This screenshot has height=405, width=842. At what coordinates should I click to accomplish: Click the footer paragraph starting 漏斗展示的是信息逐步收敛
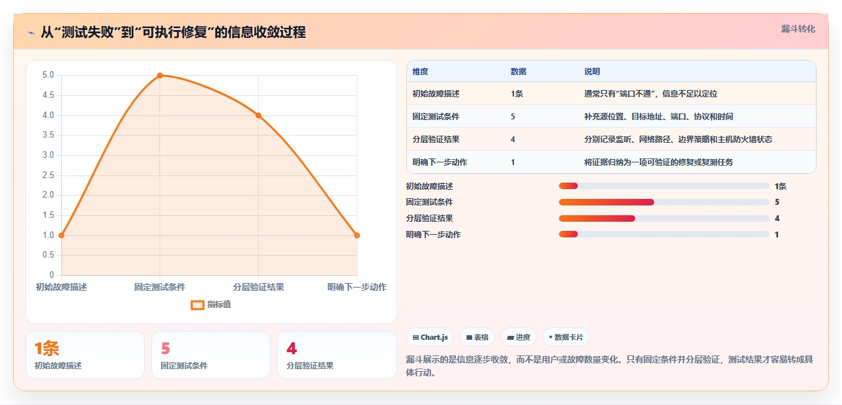pos(609,366)
